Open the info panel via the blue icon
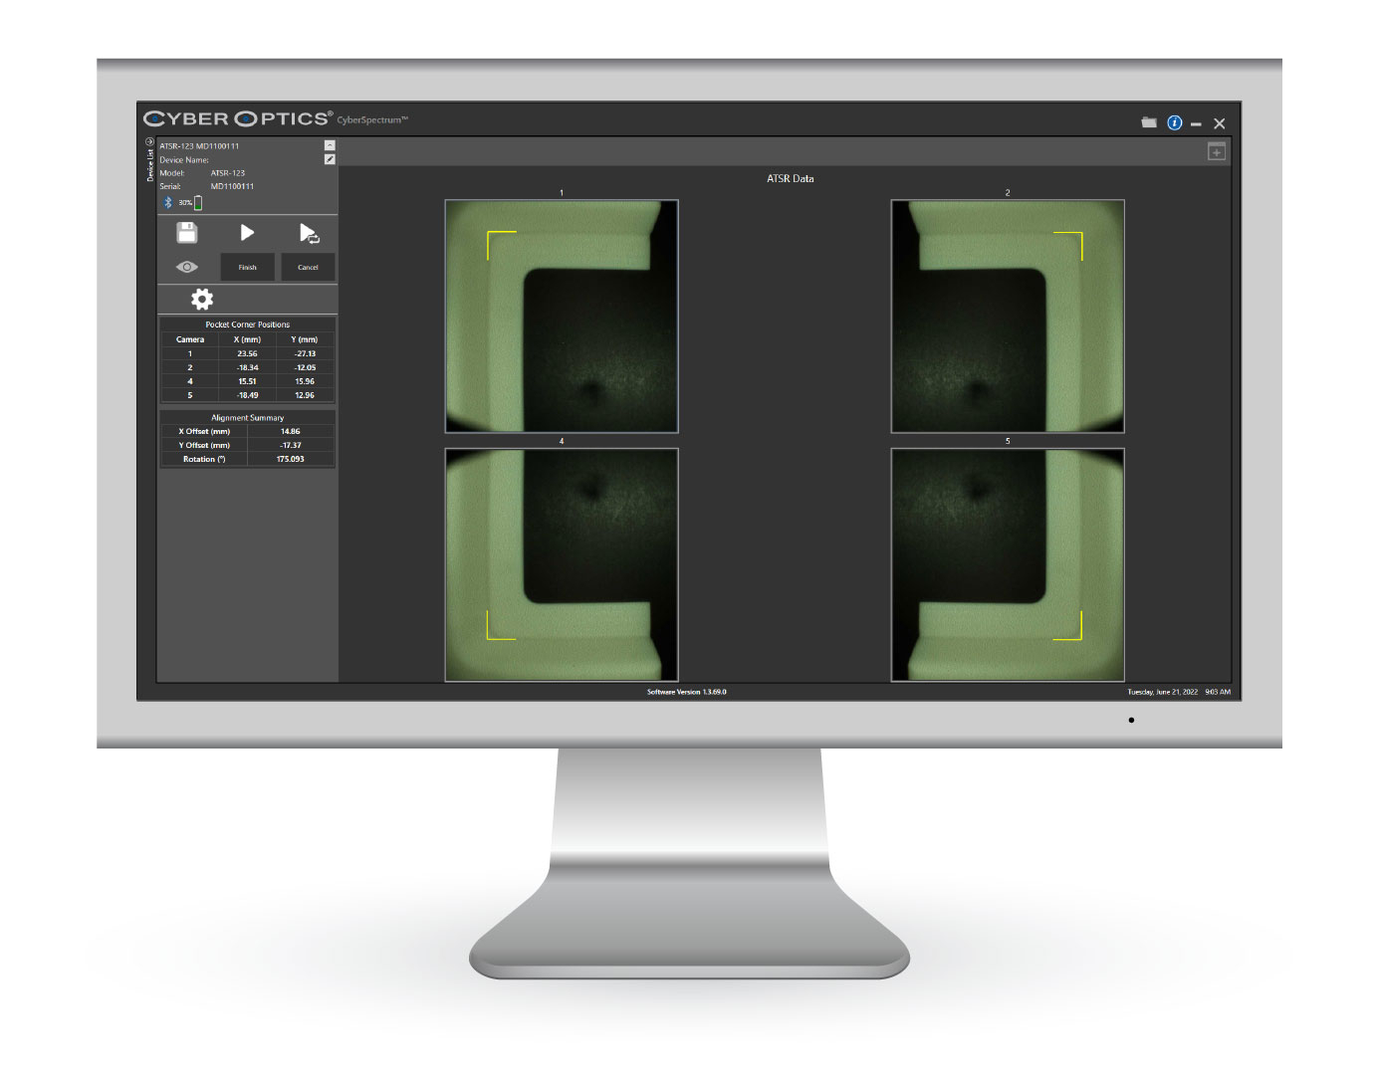Image resolution: width=1378 pixels, height=1073 pixels. coord(1174,121)
